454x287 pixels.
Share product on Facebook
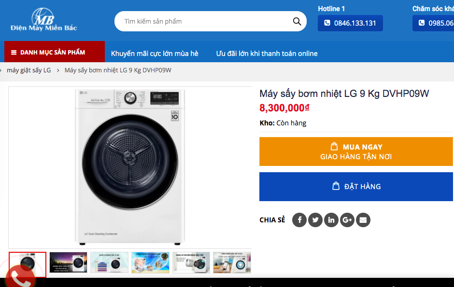[x=299, y=220]
